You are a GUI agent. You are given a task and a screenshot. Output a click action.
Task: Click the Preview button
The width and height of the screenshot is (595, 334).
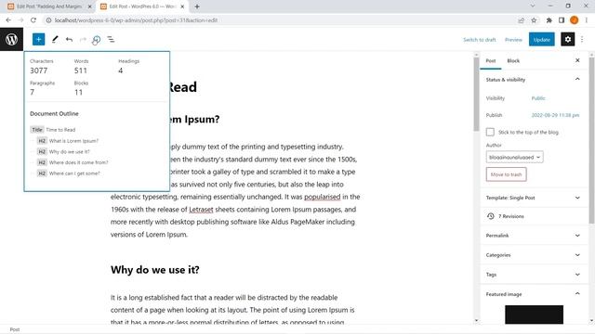pos(513,39)
